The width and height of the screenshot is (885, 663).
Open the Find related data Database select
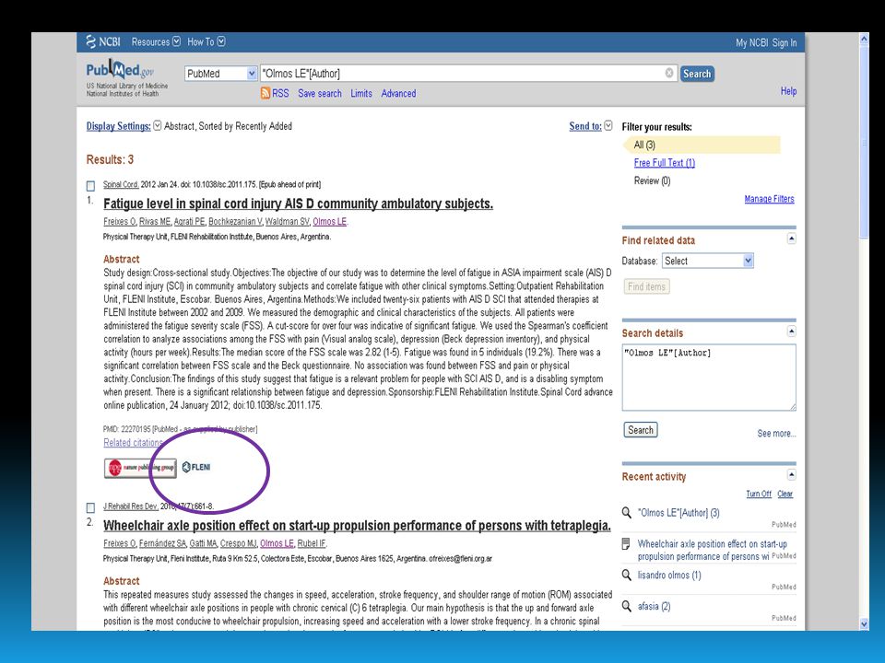[x=708, y=261]
